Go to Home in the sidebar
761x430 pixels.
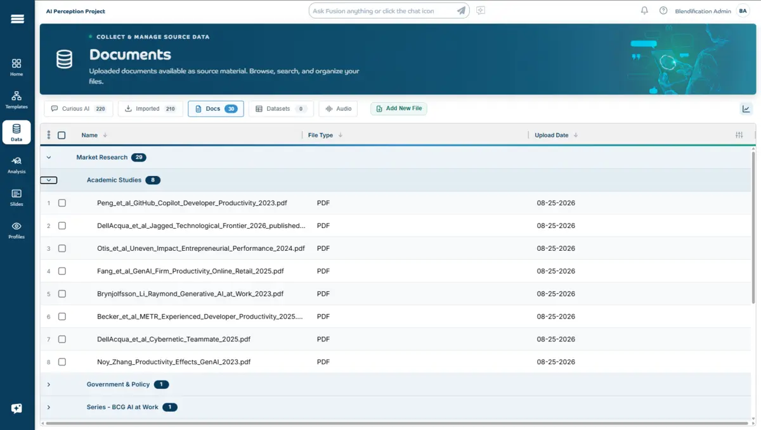(16, 67)
